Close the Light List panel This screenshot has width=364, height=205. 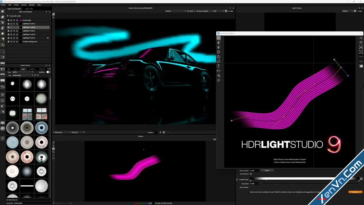[49, 12]
